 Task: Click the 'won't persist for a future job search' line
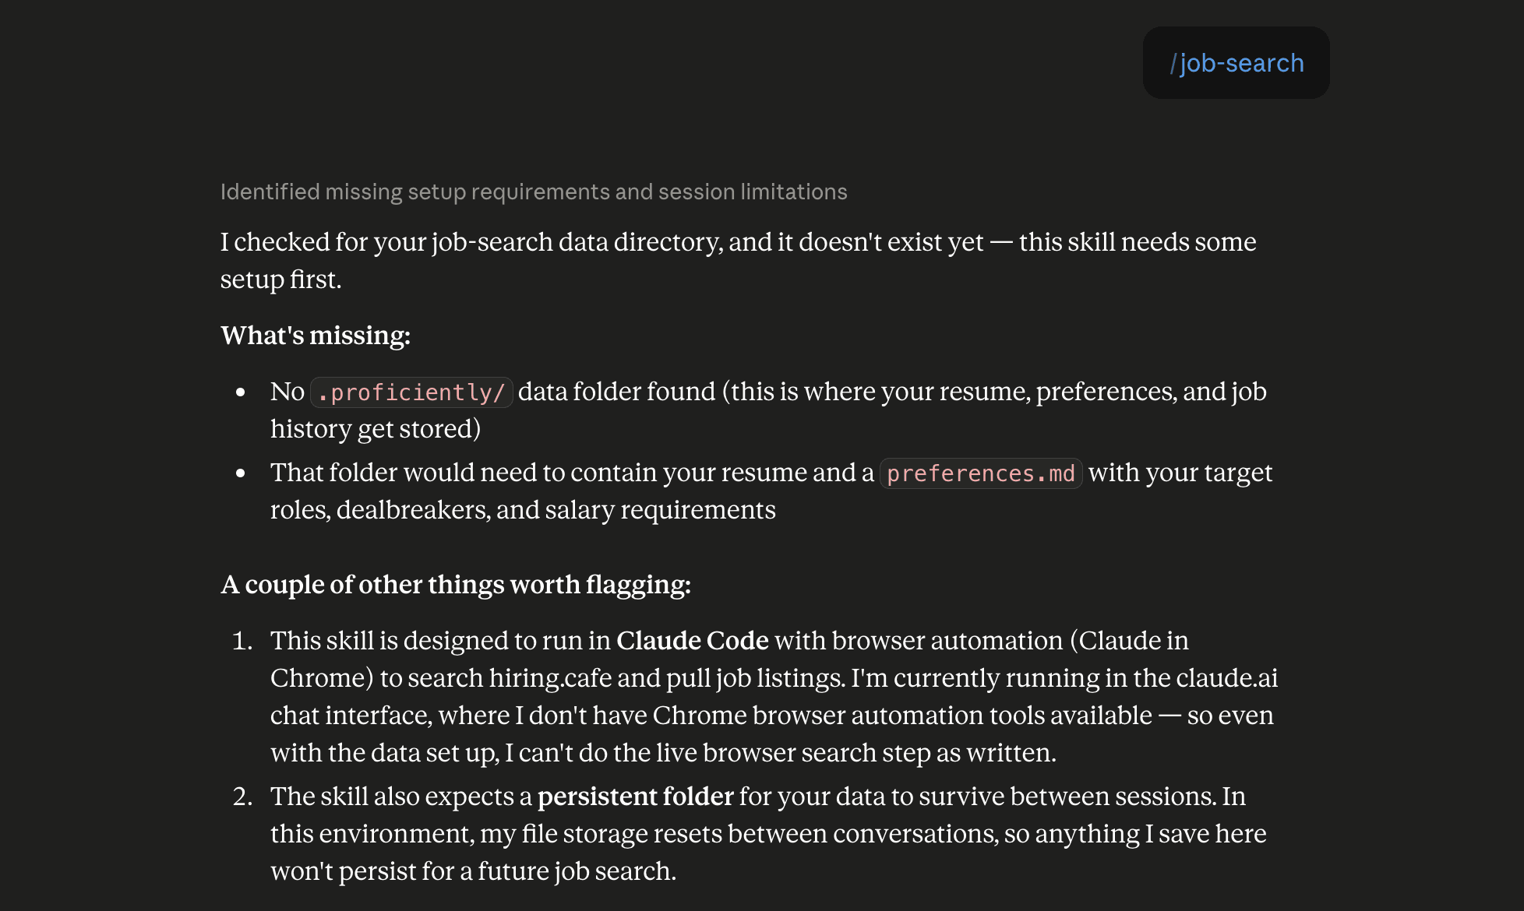(x=473, y=871)
